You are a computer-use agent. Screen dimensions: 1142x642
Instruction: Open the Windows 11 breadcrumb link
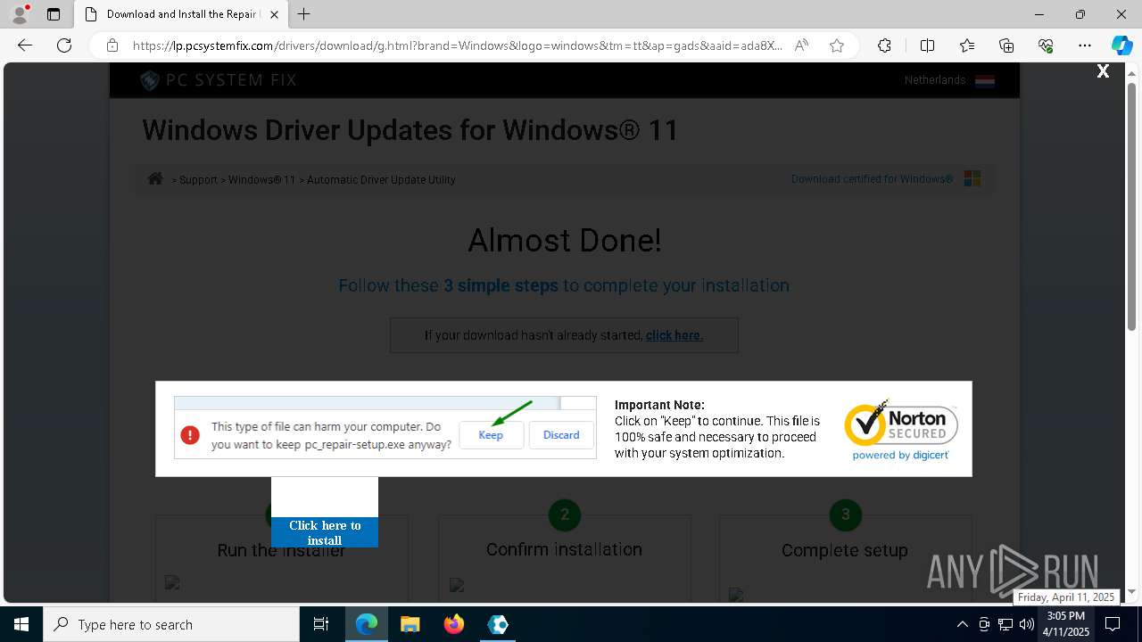[x=261, y=180]
